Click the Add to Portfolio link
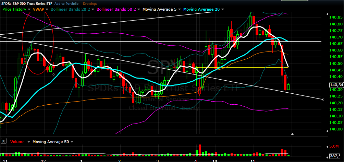This screenshot has width=344, height=162. tap(67, 3)
